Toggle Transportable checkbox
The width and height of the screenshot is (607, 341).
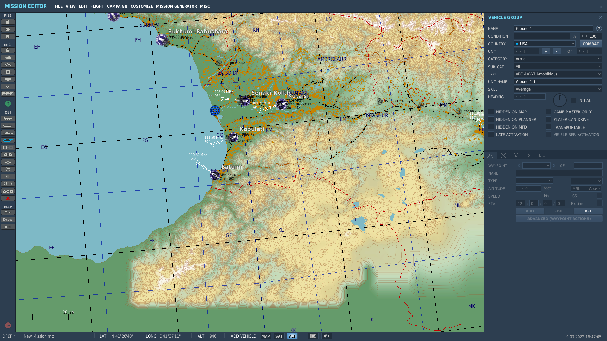click(x=549, y=127)
